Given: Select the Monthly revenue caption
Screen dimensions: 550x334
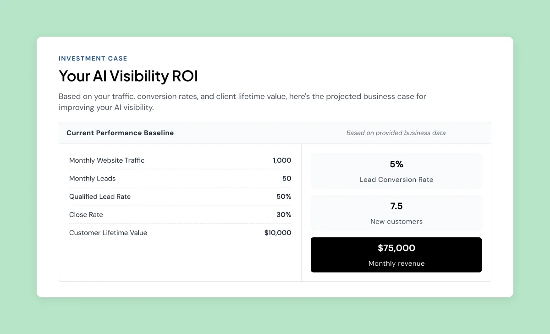Looking at the screenshot, I should click(396, 263).
